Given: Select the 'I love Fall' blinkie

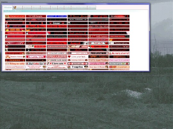Looking at the screenshot, I should (x=119, y=67).
